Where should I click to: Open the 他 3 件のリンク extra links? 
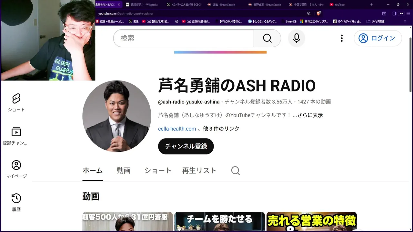221,129
